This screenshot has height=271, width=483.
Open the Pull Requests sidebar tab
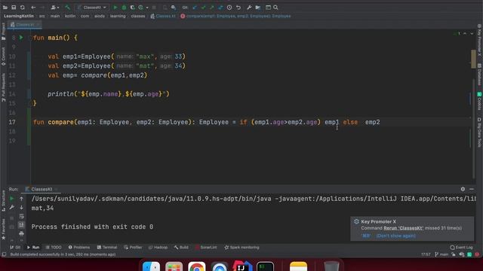pos(3,87)
